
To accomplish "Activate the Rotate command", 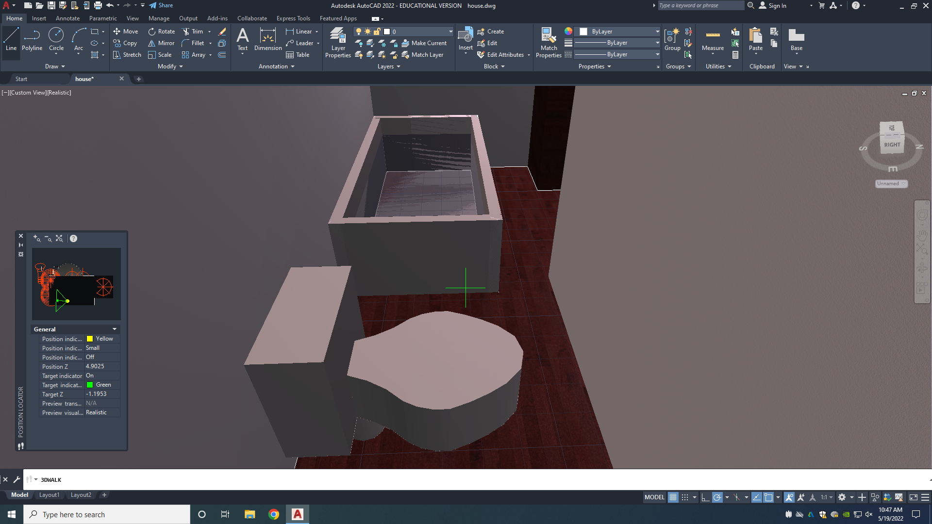I will click(162, 32).
